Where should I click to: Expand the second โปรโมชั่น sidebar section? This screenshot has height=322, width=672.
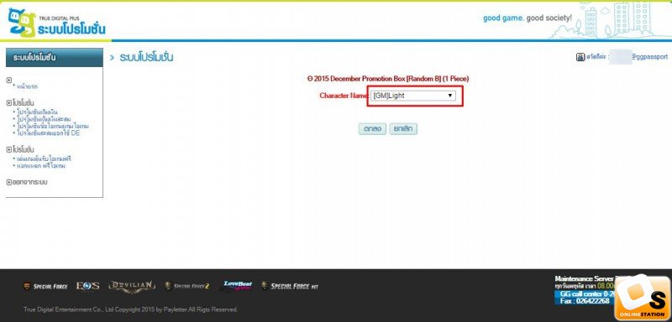click(20, 149)
